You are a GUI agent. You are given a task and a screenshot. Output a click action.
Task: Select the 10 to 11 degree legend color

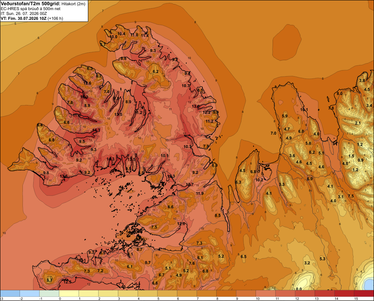coord(266,294)
